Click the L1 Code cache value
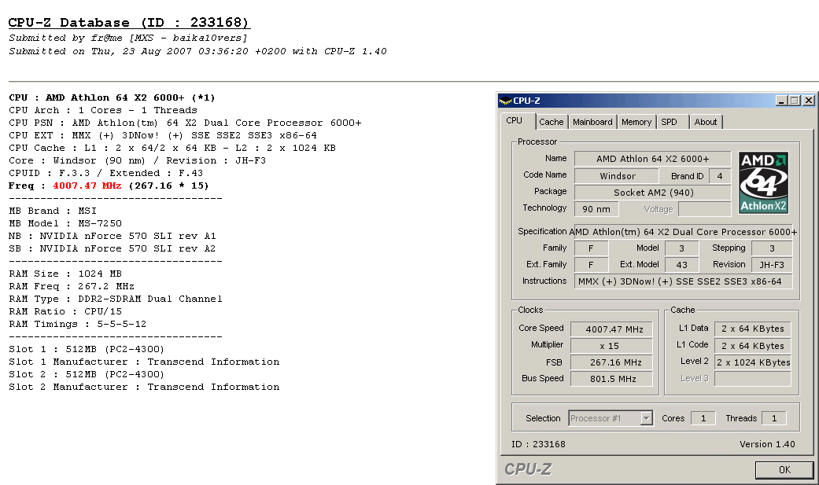 tap(753, 346)
